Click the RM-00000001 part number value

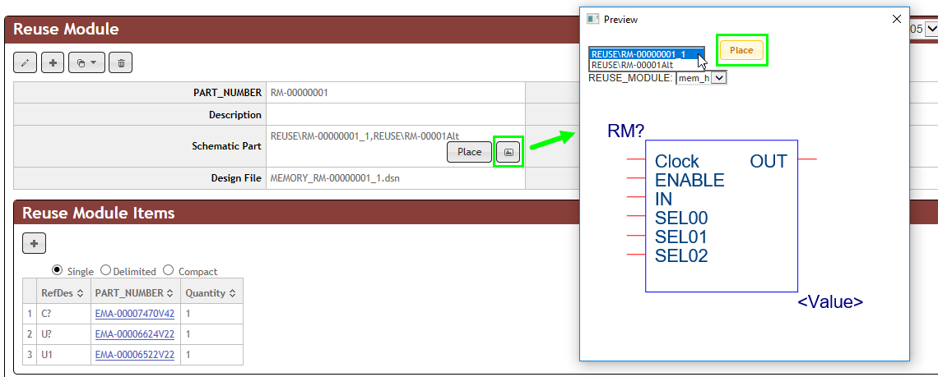click(x=300, y=93)
